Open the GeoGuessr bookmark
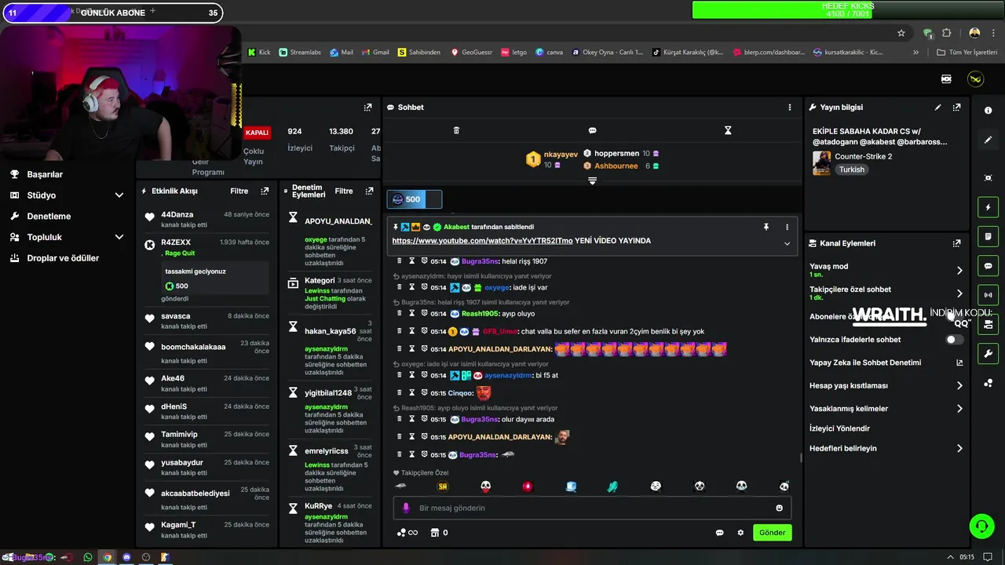This screenshot has height=565, width=1005. [471, 53]
